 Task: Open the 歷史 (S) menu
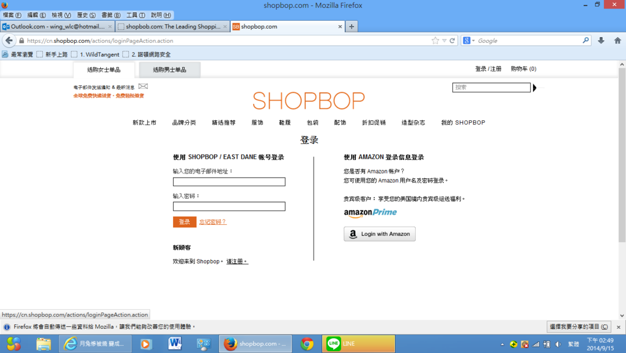(x=86, y=15)
